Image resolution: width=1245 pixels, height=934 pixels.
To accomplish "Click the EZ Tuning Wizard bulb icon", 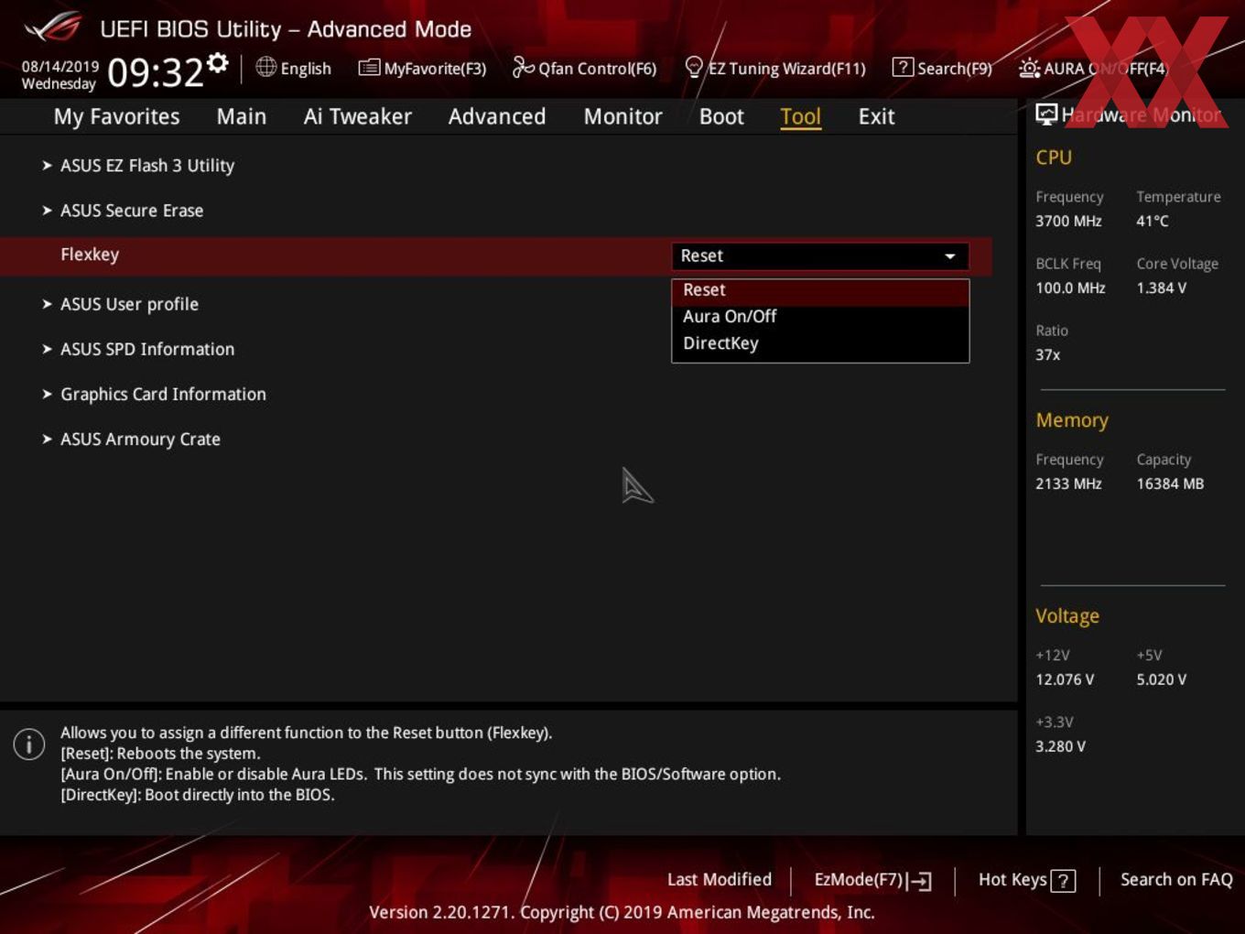I will click(x=694, y=67).
